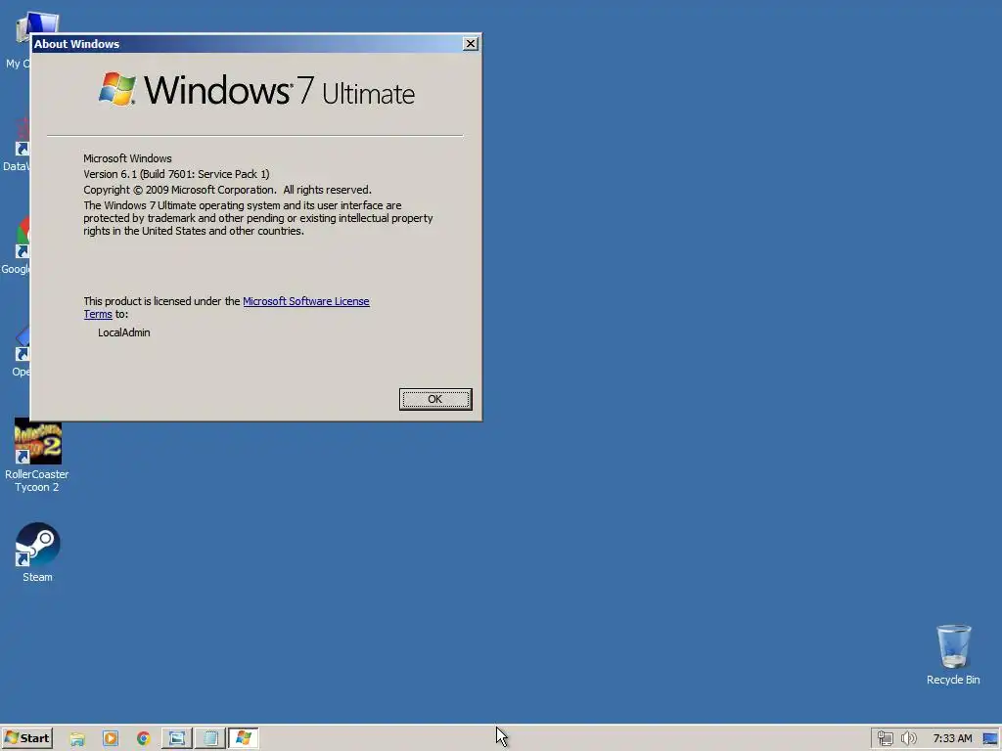Open the Microsoft Software License link
The width and height of the screenshot is (1002, 751).
click(305, 301)
